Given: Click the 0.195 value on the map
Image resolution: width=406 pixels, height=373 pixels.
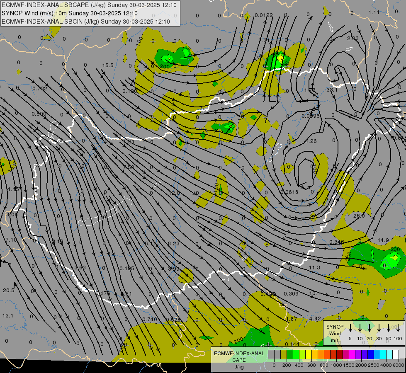Looking at the screenshot, I should tap(127, 269).
